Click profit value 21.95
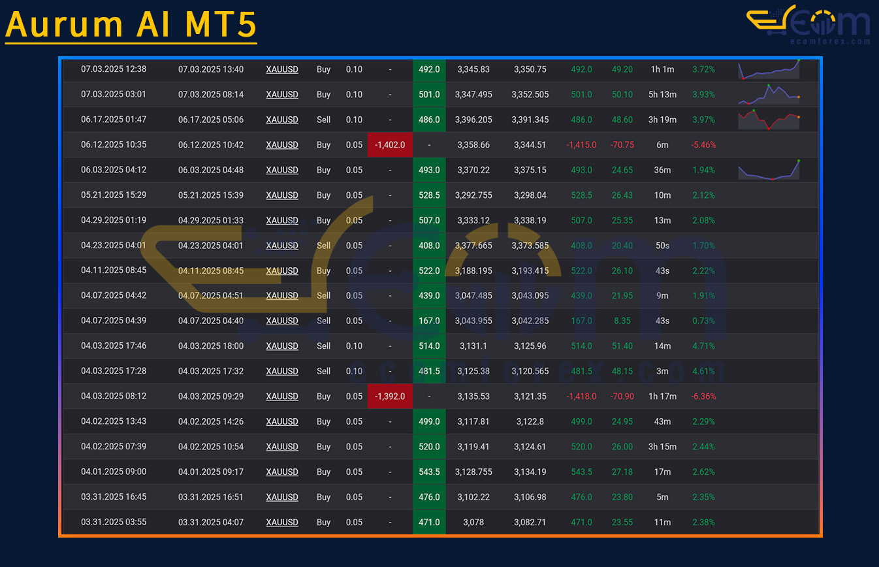The image size is (879, 567). (622, 295)
